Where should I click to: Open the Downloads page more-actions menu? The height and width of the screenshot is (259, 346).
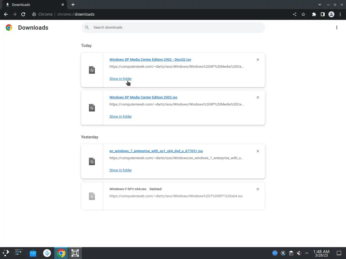pyautogui.click(x=337, y=28)
